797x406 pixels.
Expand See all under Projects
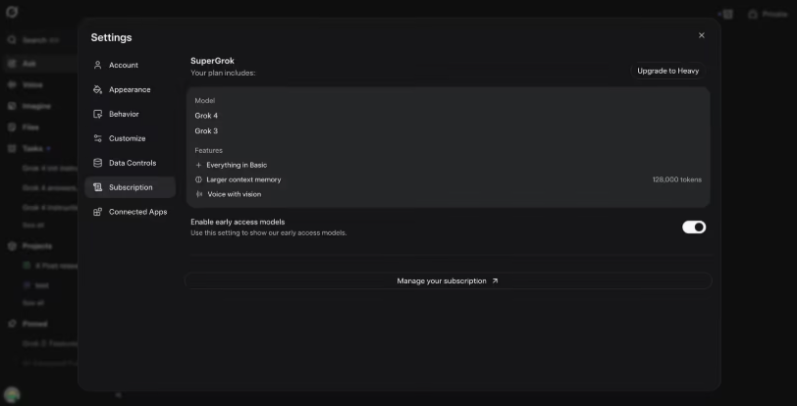[x=33, y=303]
